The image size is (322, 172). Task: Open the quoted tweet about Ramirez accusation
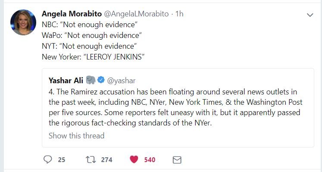pos(178,107)
